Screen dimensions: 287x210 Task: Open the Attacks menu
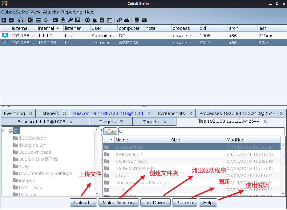tap(51, 12)
